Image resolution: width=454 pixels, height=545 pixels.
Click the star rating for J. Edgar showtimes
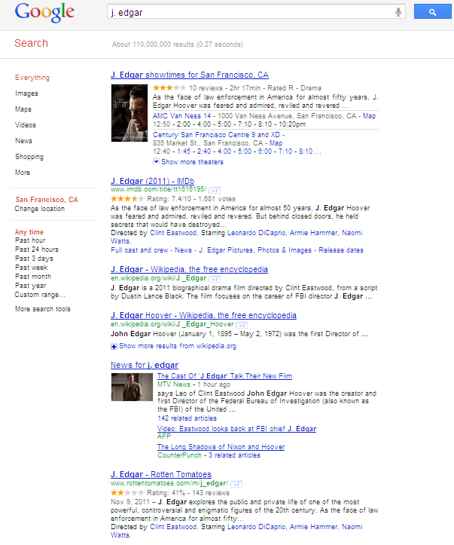(x=169, y=88)
